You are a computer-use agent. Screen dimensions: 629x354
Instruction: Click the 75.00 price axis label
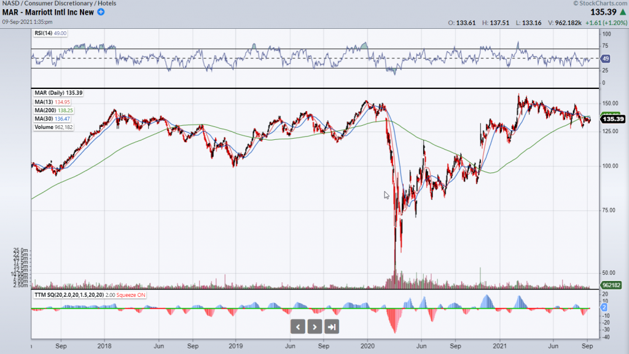[x=609, y=210]
